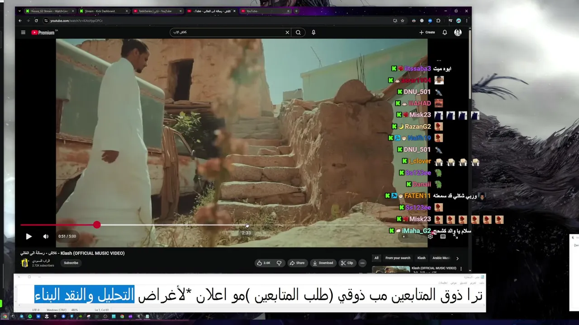Open the YouTube hamburger guide menu
This screenshot has height=325, width=579.
point(23,32)
